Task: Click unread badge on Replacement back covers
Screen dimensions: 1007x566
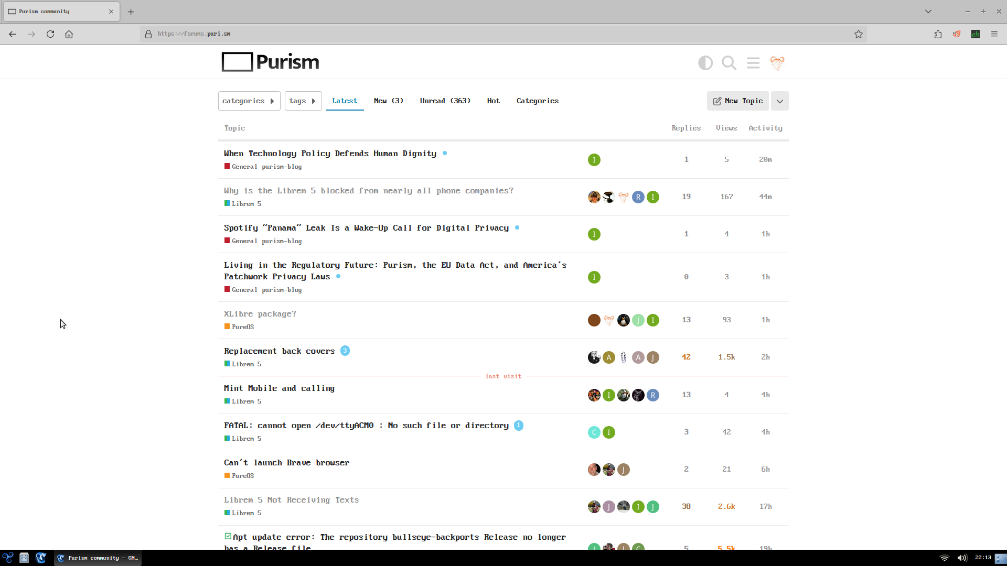Action: click(x=345, y=351)
